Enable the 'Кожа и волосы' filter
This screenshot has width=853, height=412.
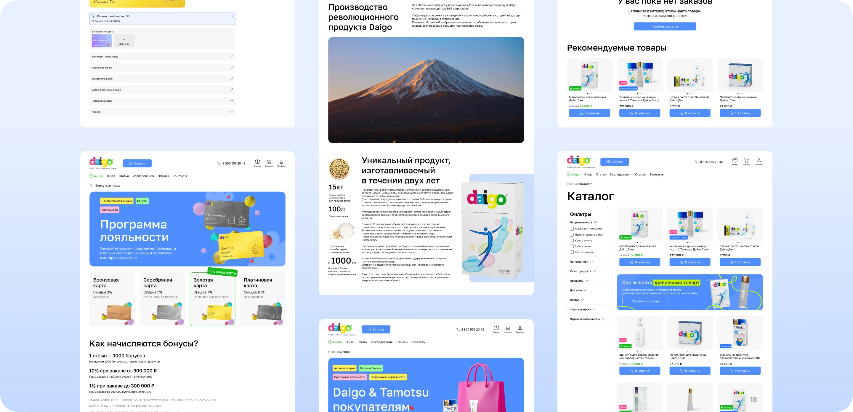click(x=572, y=241)
